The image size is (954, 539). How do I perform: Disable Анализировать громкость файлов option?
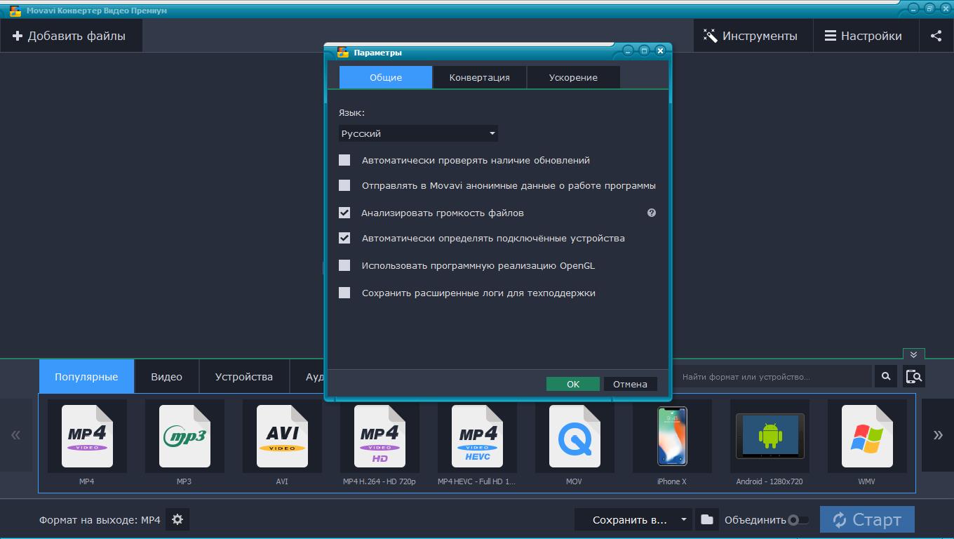tap(344, 212)
